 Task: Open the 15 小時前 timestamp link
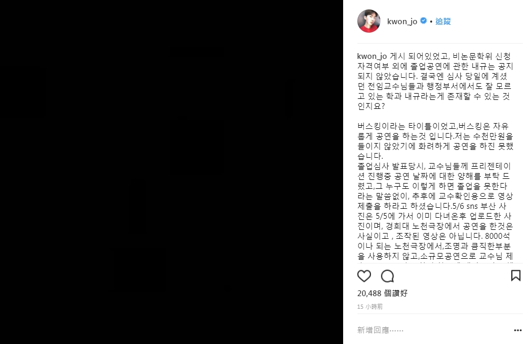370,306
